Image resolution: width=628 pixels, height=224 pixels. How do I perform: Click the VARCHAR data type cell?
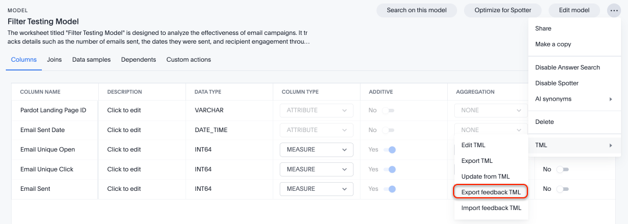click(209, 110)
